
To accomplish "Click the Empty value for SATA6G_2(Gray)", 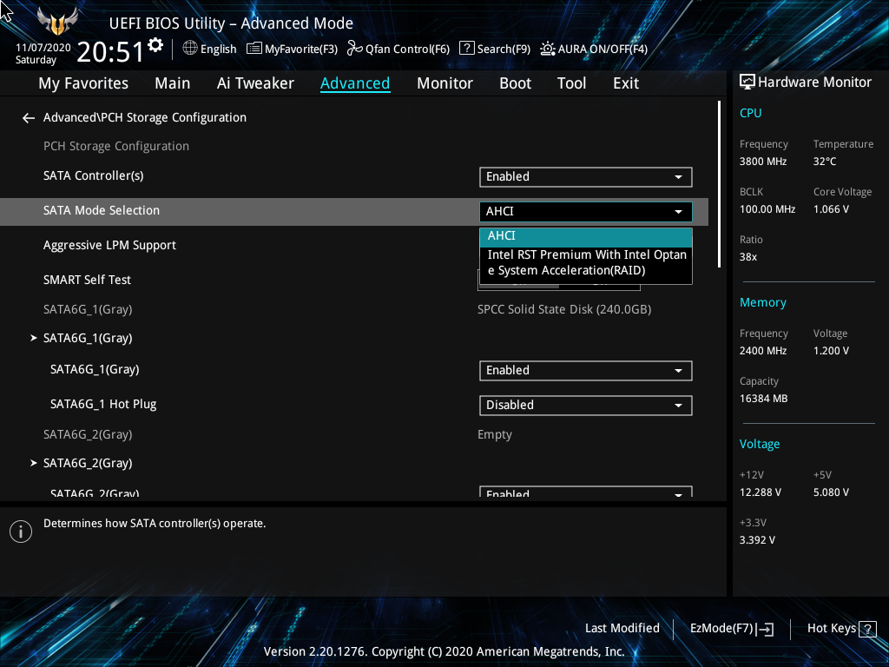I will [494, 435].
